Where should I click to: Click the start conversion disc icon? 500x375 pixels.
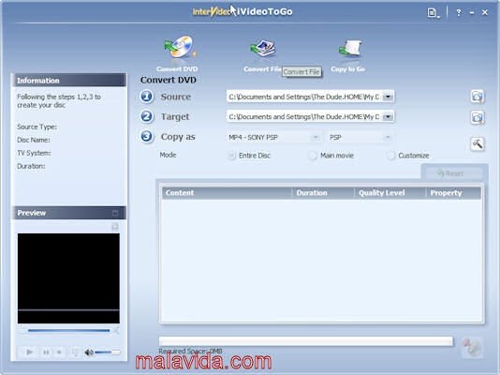pos(472,347)
